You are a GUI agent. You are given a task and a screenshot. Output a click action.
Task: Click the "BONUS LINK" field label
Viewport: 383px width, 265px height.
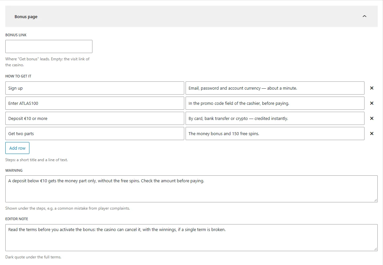click(16, 35)
